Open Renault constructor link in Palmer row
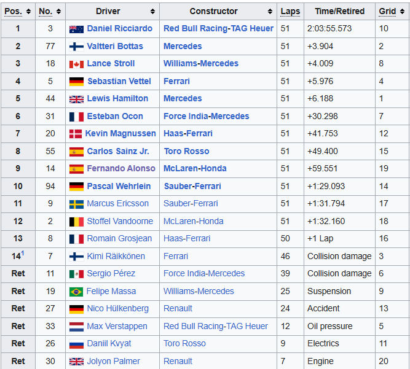Screen dimensions: 410x369 (178, 361)
